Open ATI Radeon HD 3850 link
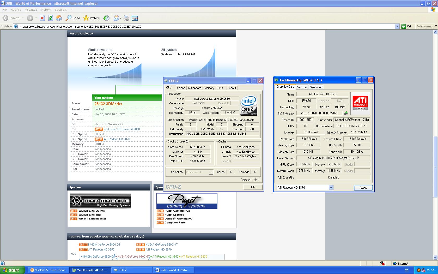This screenshot has width=438, height=274. (101, 249)
